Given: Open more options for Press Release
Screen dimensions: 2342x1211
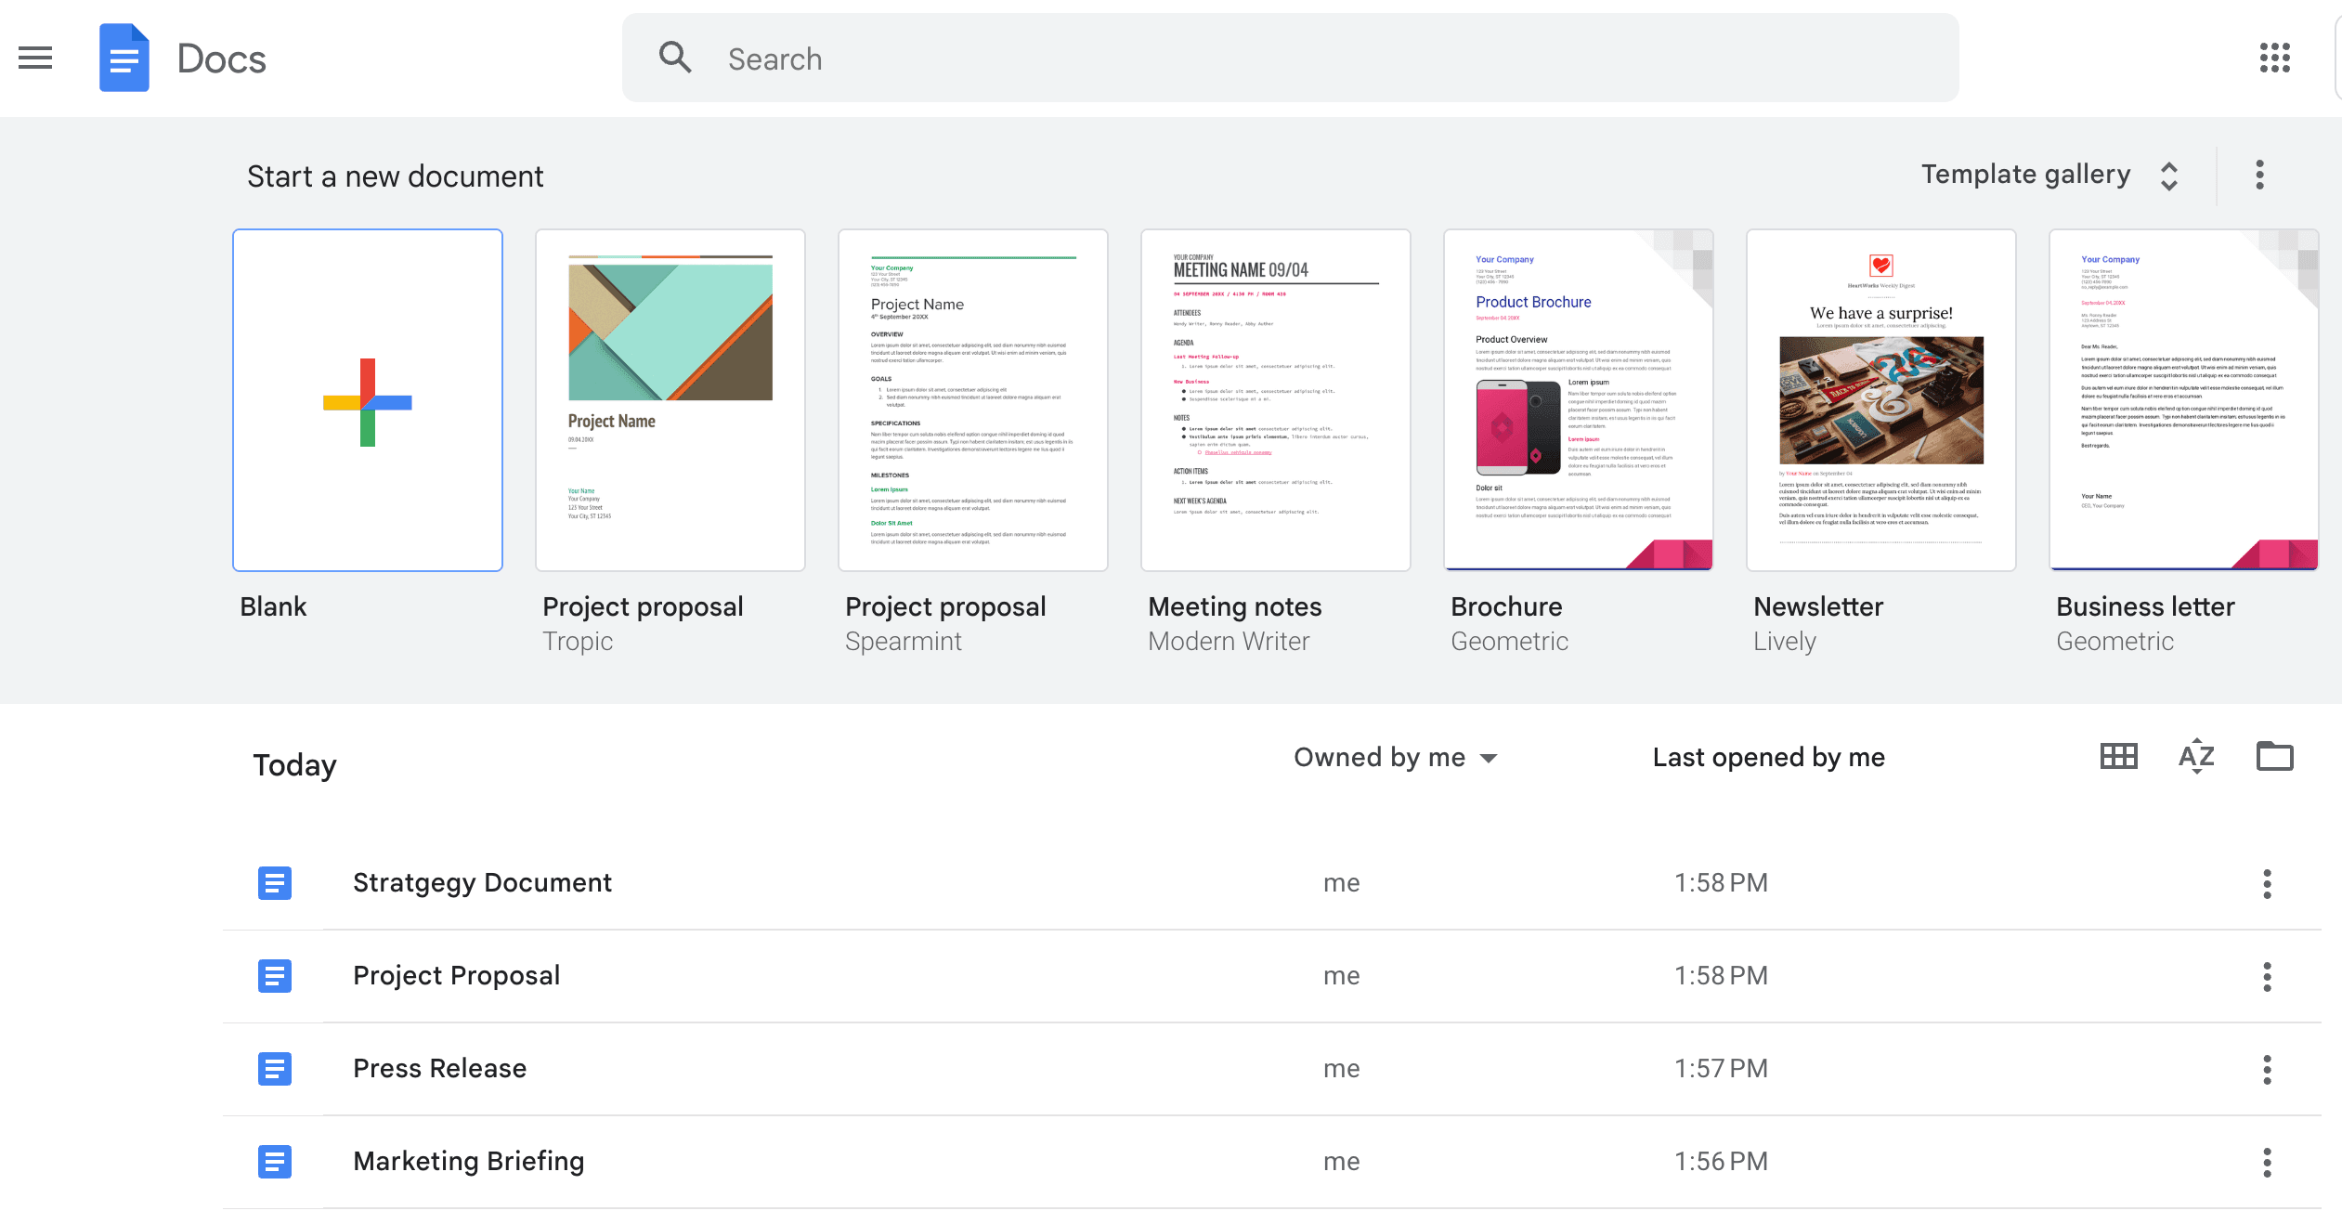Looking at the screenshot, I should [x=2267, y=1069].
